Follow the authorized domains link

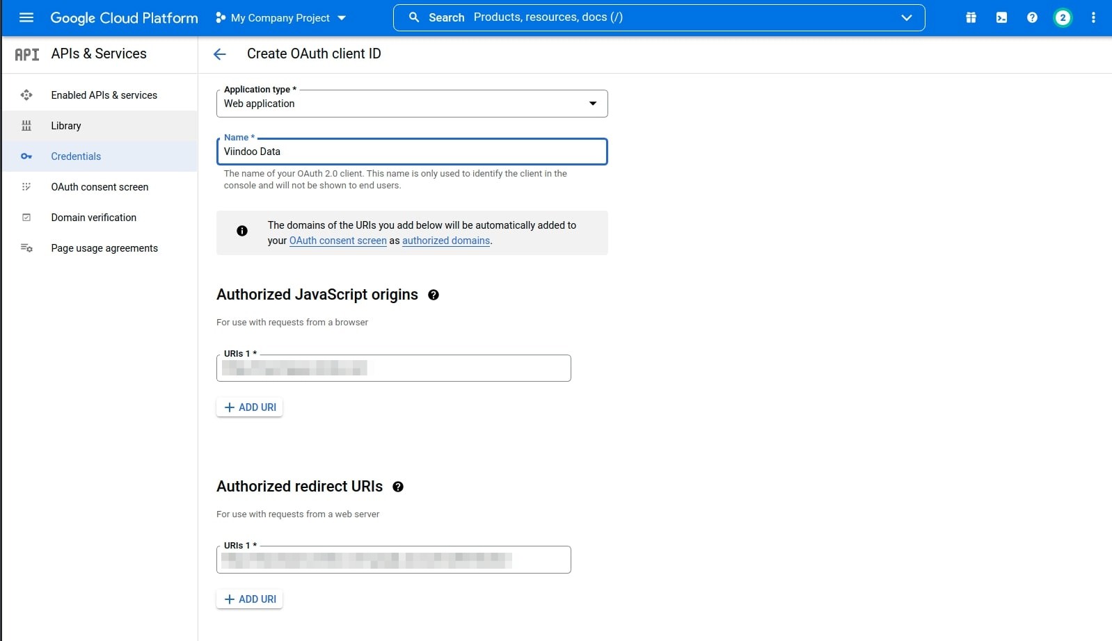445,241
